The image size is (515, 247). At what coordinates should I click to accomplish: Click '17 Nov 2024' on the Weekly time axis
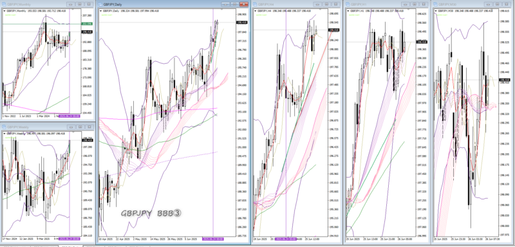click(9, 239)
